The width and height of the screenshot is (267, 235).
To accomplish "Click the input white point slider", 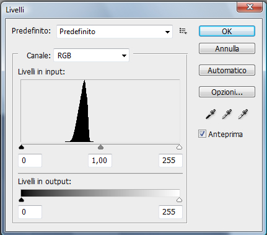I will 179,147.
